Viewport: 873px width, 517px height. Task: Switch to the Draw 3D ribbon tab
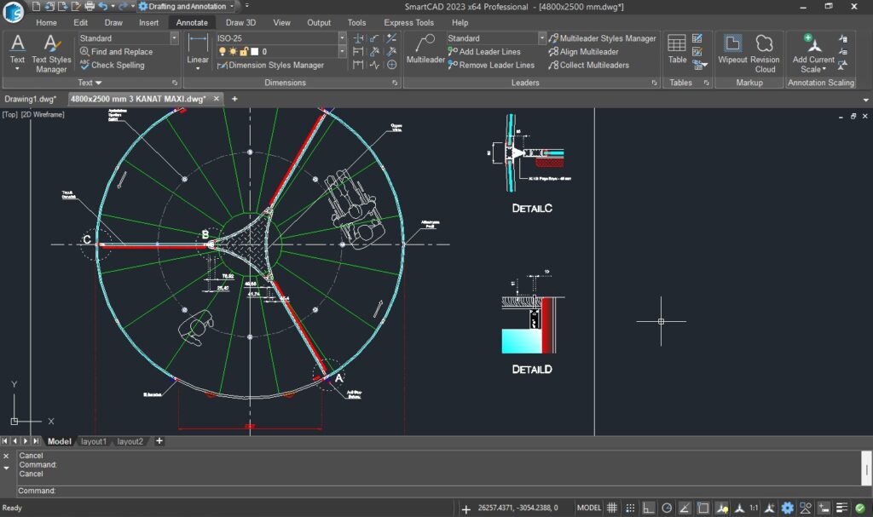(x=242, y=22)
